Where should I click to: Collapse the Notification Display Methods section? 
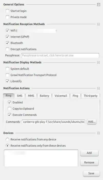[x=98, y=62]
